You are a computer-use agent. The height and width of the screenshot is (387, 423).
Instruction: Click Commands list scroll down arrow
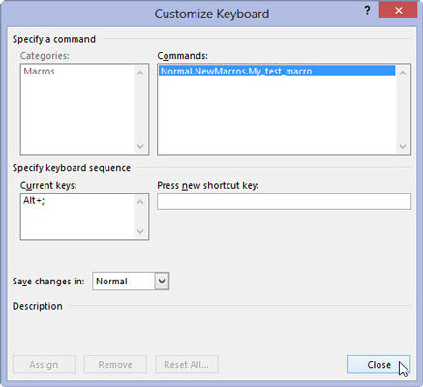tap(403, 146)
